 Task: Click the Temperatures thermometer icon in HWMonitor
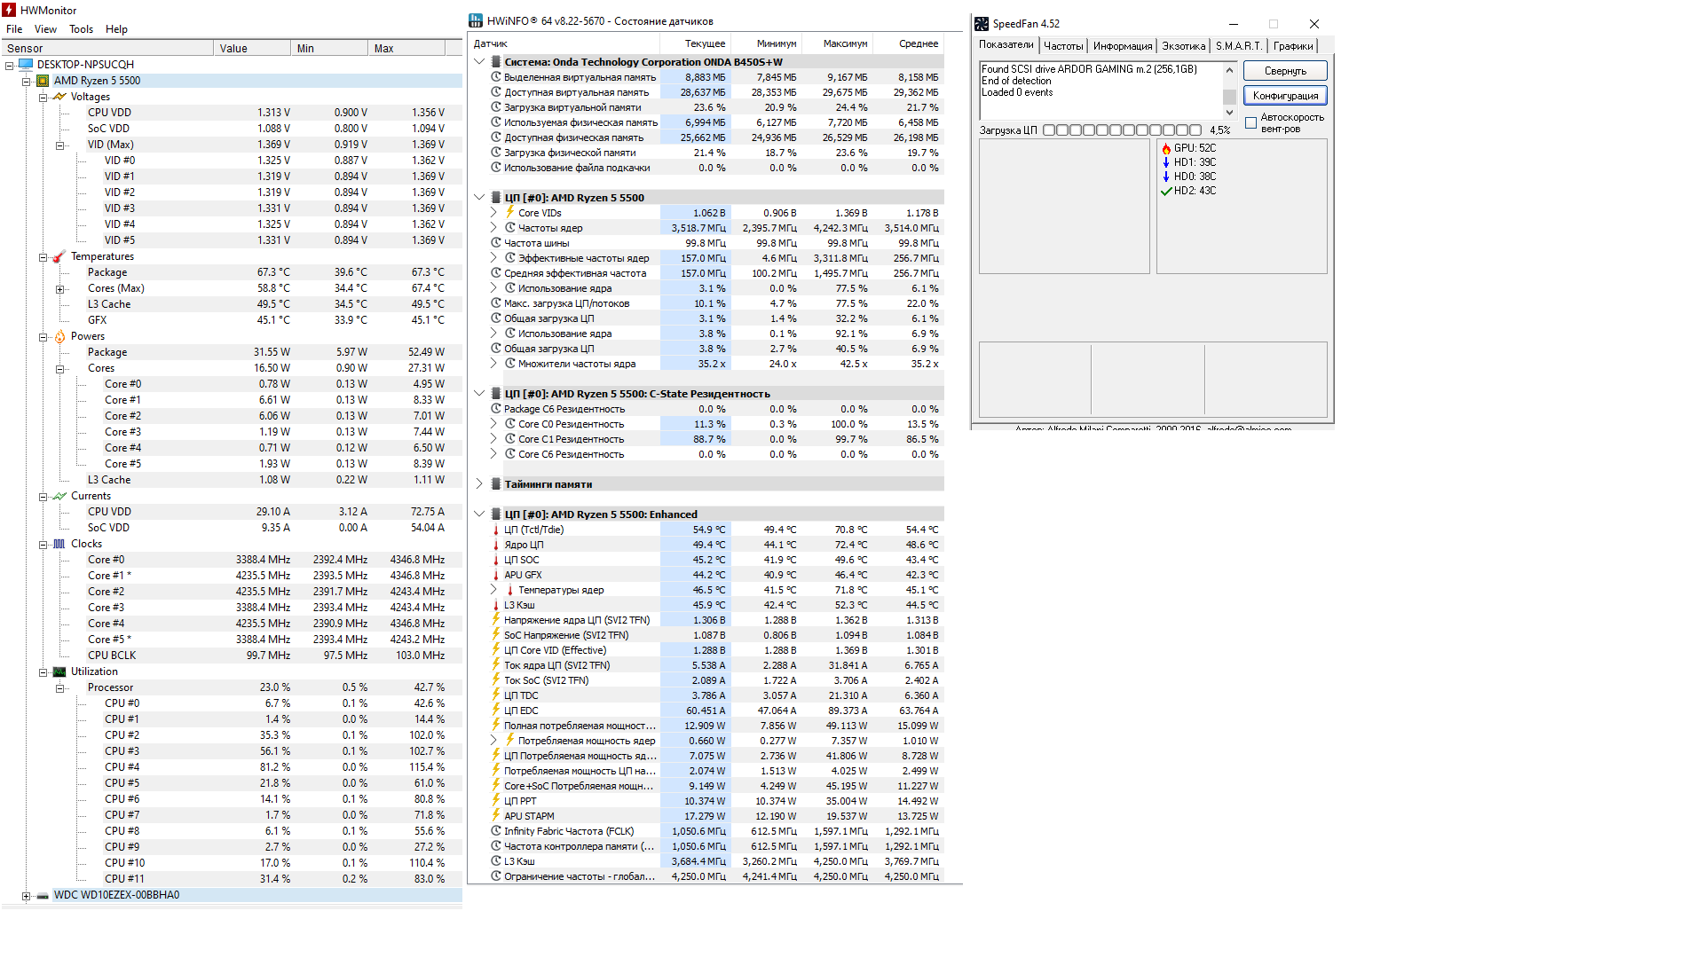pyautogui.click(x=59, y=256)
